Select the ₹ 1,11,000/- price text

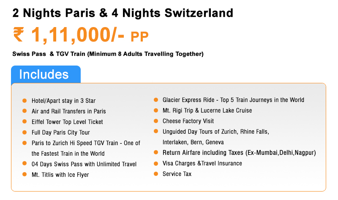click(x=69, y=35)
